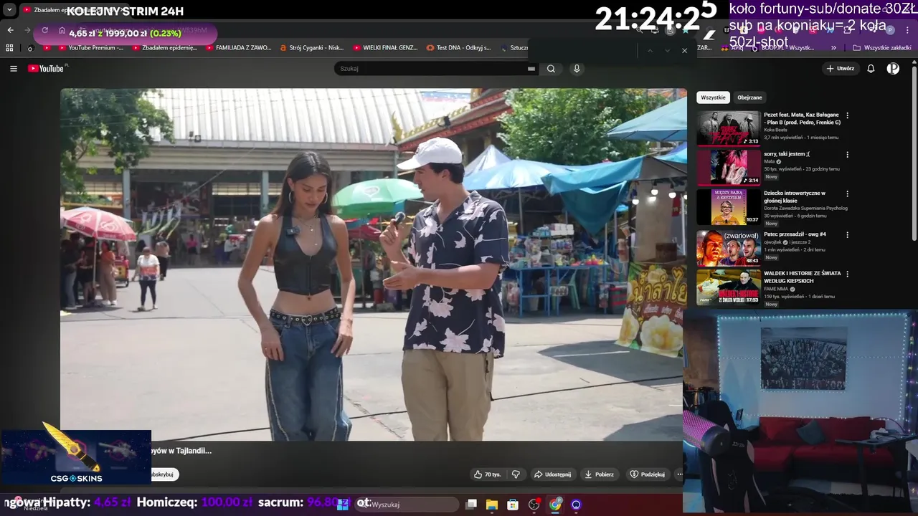Open Chrome tab search dropdown arrow

(x=9, y=10)
